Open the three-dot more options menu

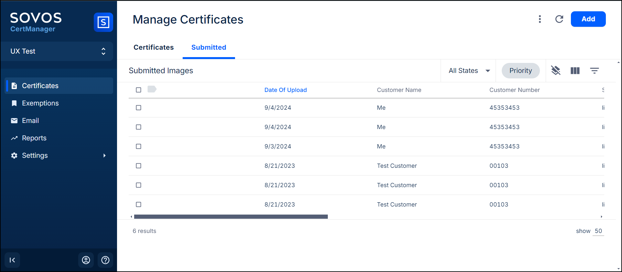pyautogui.click(x=540, y=19)
